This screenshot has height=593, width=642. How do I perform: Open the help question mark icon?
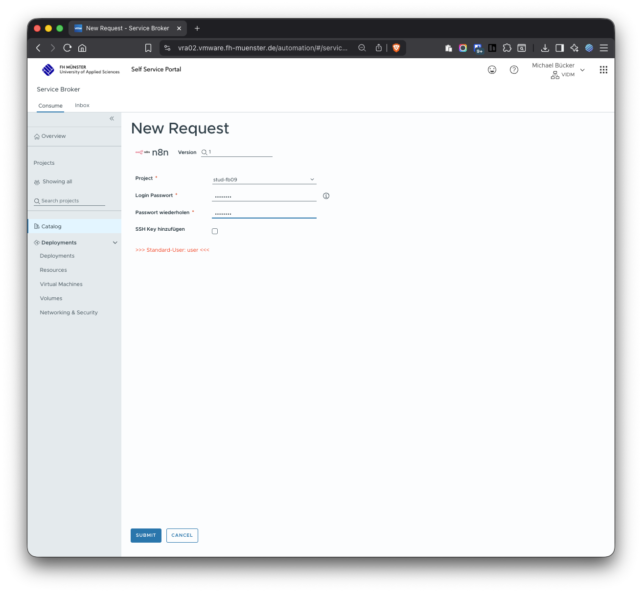[x=514, y=70]
